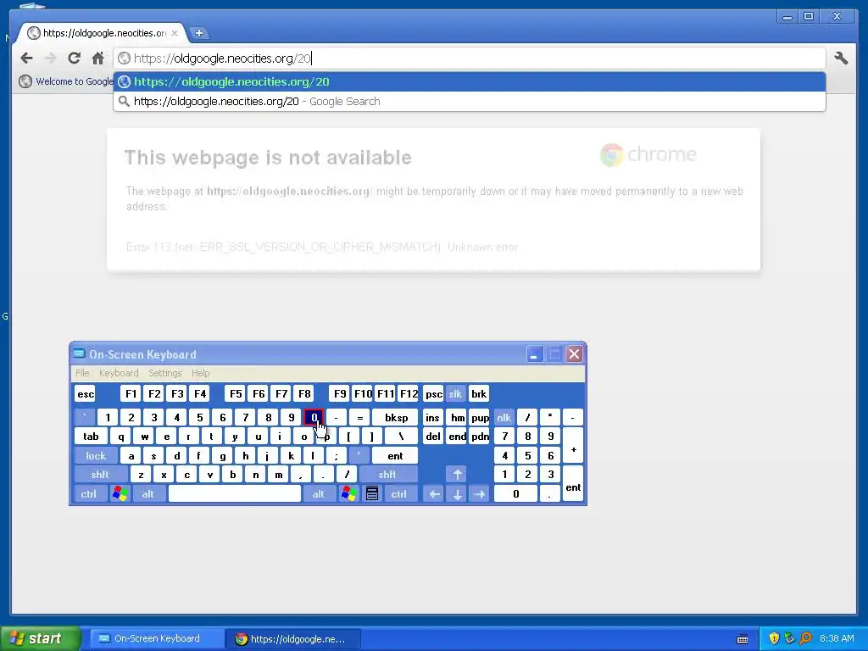Viewport: 868px width, 651px height.
Task: Click the brk break key
Action: click(x=479, y=393)
